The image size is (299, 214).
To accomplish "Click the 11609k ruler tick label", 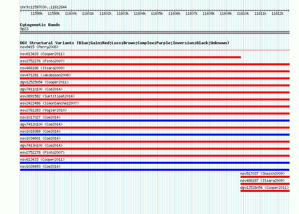I will 226,13.
